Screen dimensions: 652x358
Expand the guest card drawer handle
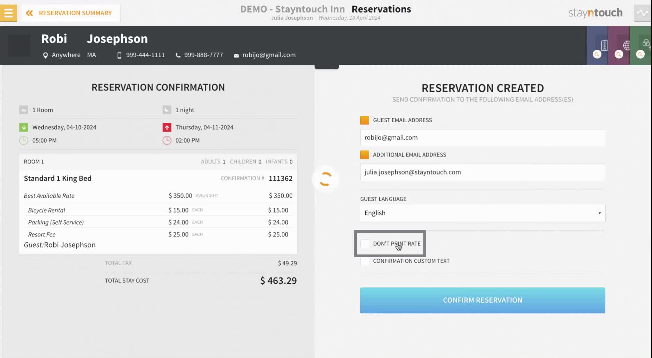click(x=326, y=67)
